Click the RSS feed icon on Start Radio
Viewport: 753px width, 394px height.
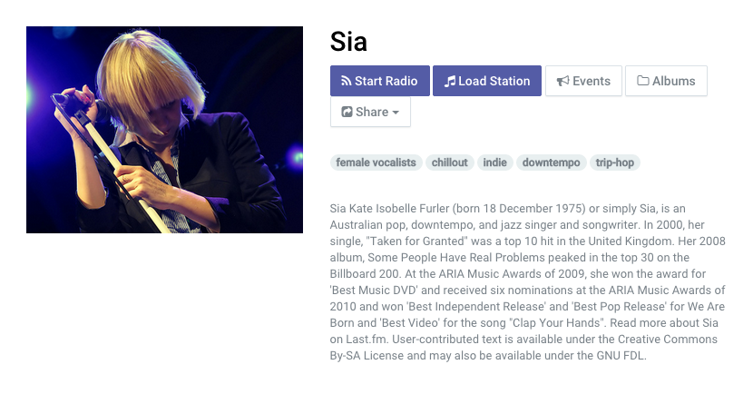[346, 81]
